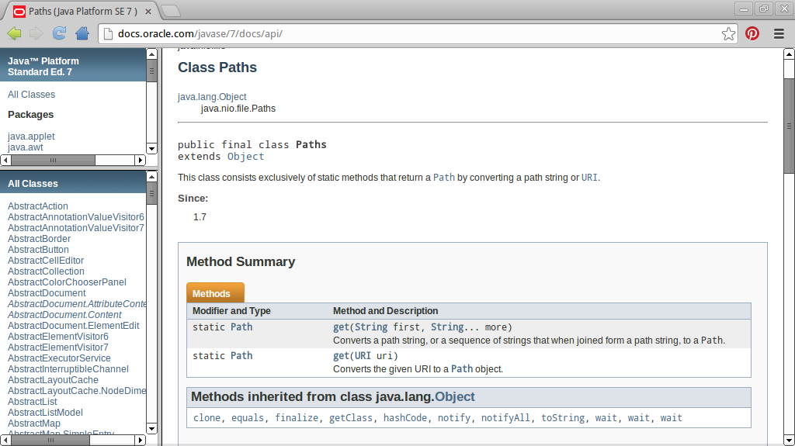Open the java.awt package
The height and width of the screenshot is (446, 795).
click(x=26, y=147)
